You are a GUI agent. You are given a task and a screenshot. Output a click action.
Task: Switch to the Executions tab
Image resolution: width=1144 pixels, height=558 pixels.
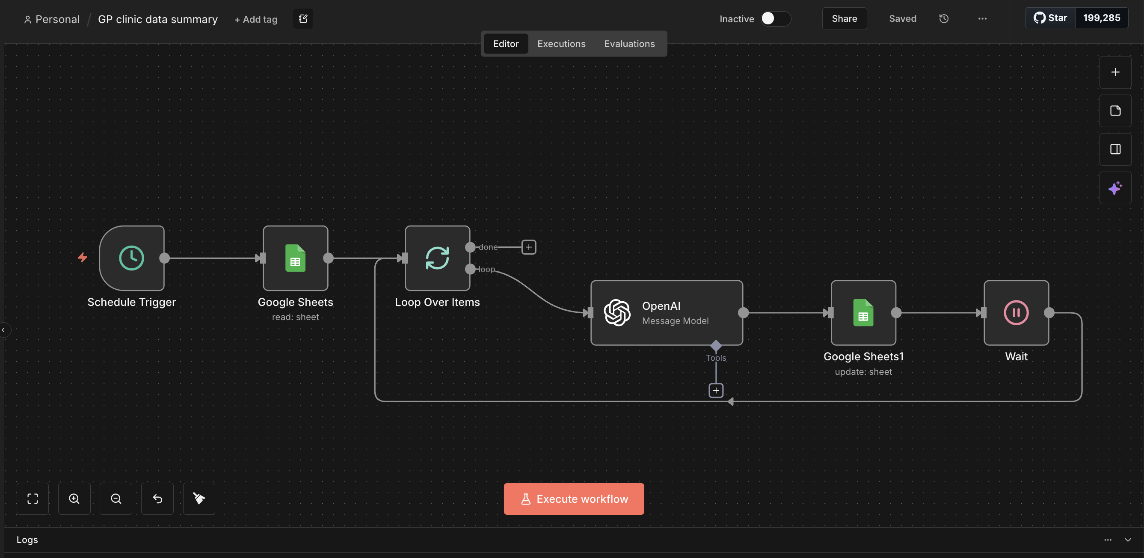point(561,44)
